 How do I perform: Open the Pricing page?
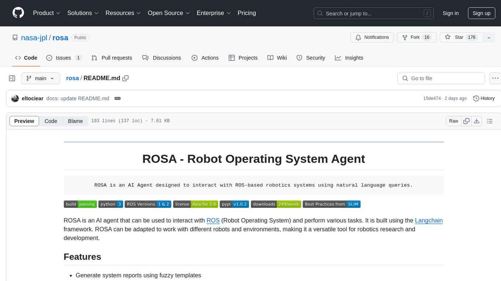pyautogui.click(x=247, y=13)
